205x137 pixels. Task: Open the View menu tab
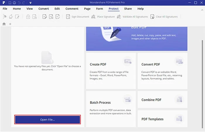coord(30,9)
